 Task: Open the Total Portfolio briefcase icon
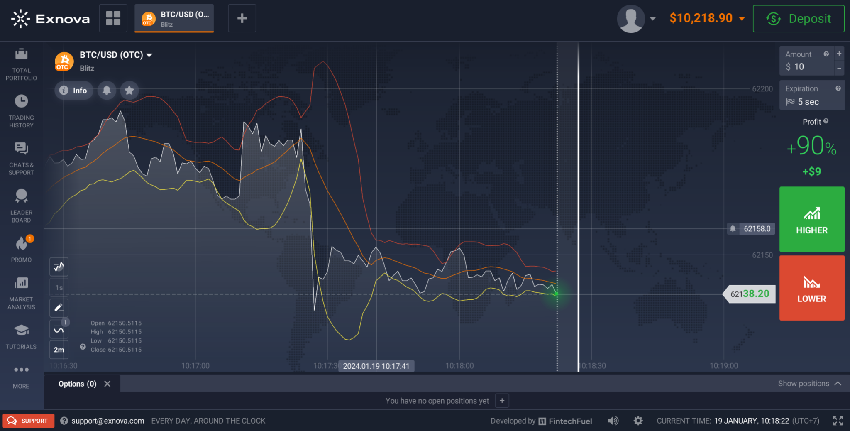coord(21,54)
